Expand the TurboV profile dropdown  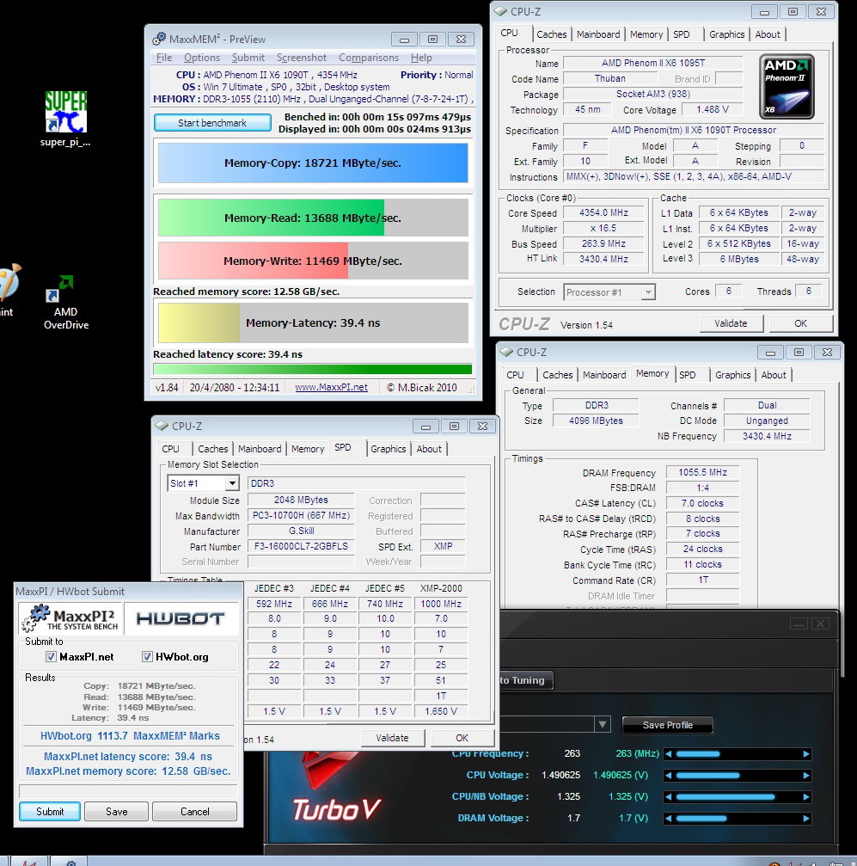coord(602,724)
